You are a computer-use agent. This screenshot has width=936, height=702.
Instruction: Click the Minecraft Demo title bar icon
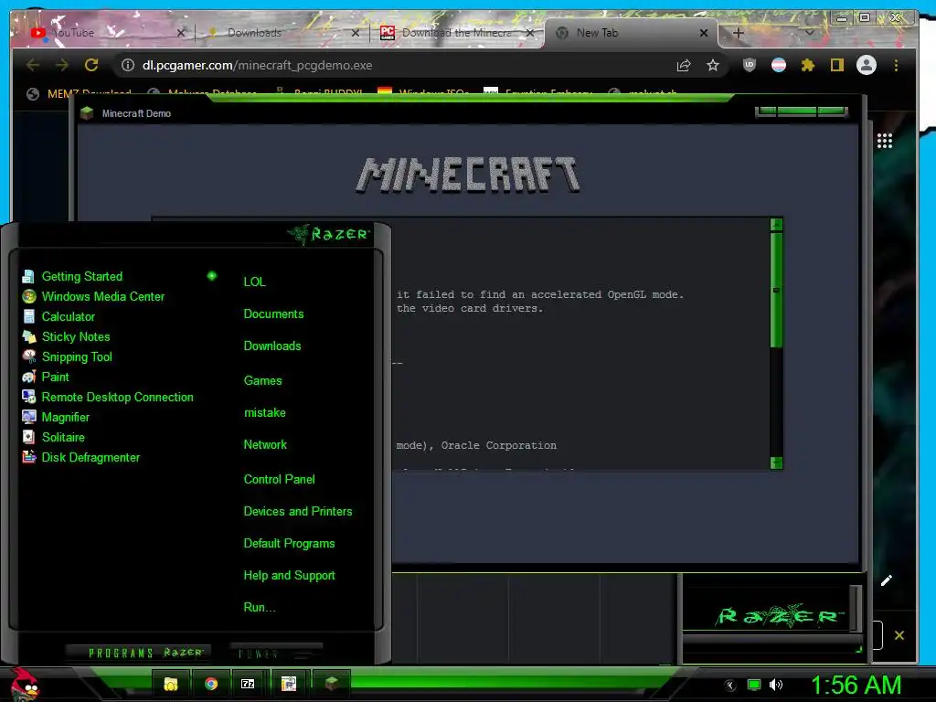tap(87, 112)
